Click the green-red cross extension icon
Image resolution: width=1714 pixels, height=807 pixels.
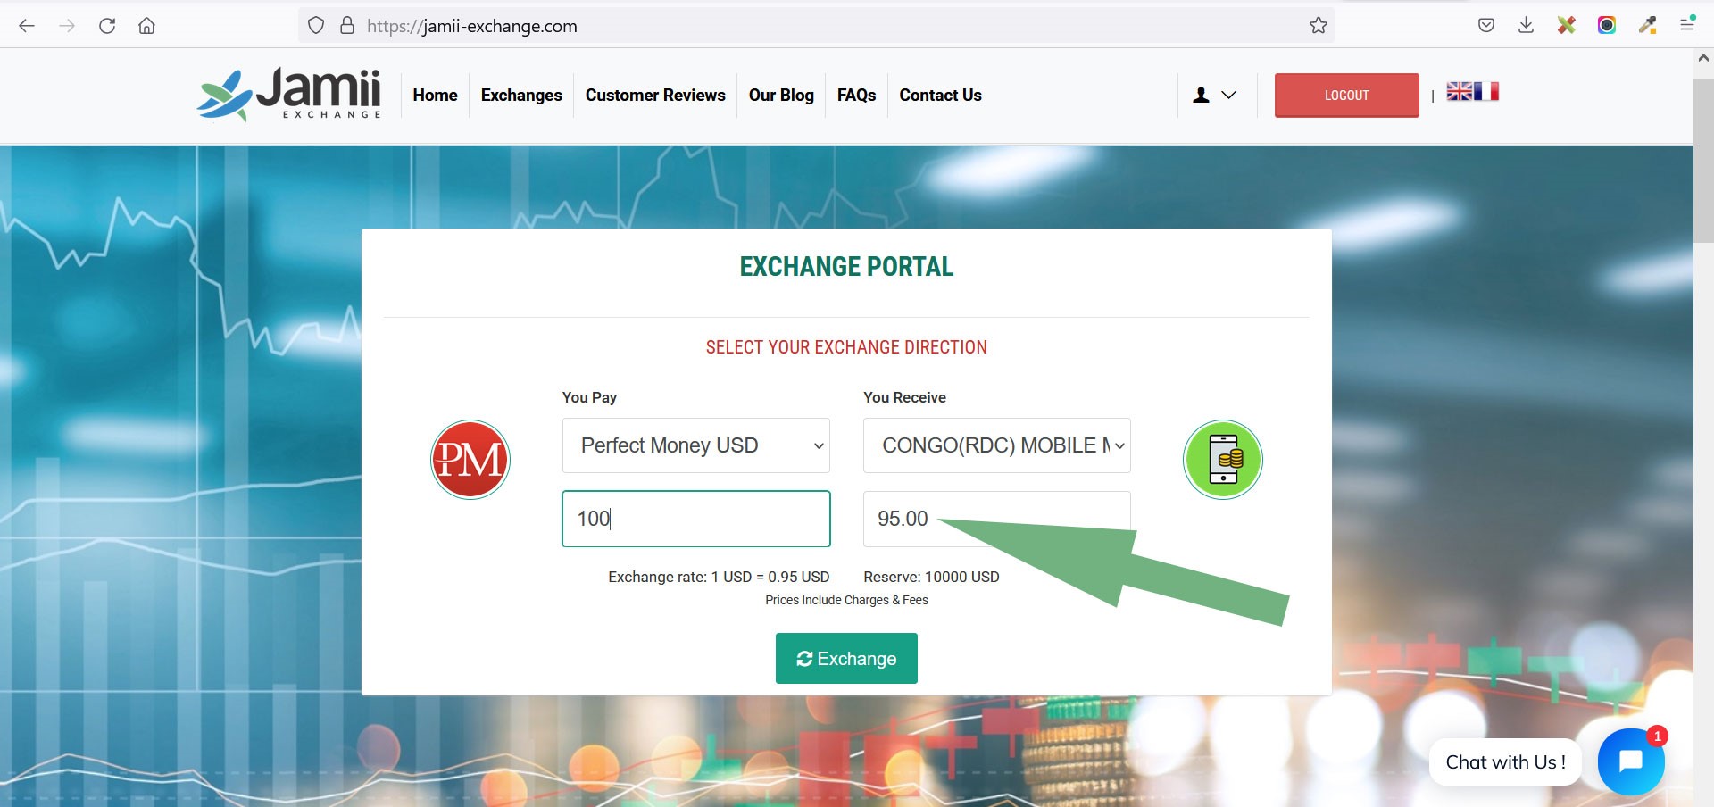coord(1567,25)
